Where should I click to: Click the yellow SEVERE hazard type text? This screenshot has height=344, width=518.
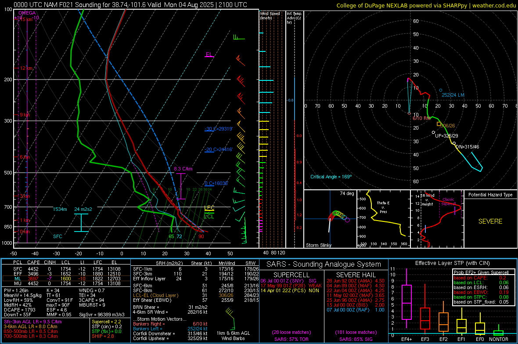click(x=490, y=221)
